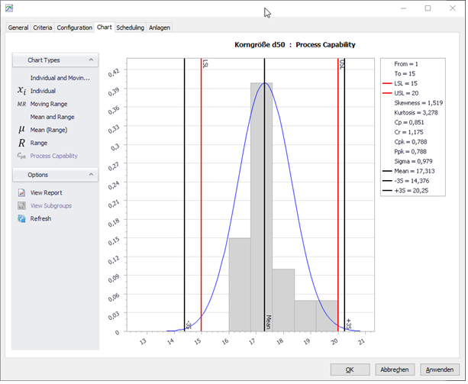Select Moving Range chart type label
The width and height of the screenshot is (468, 384).
(49, 104)
